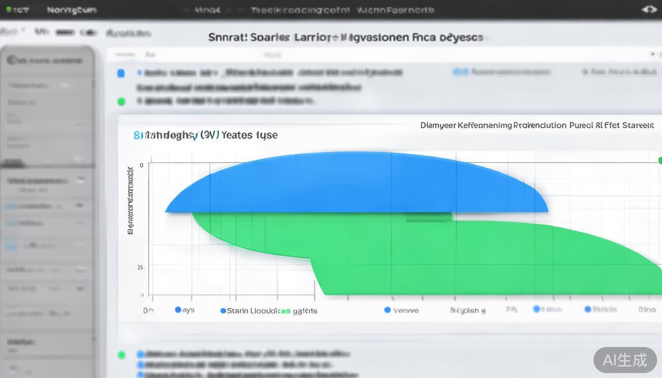Click the green circle icon below the chart
Viewport: 662px width, 378px height.
click(121, 354)
